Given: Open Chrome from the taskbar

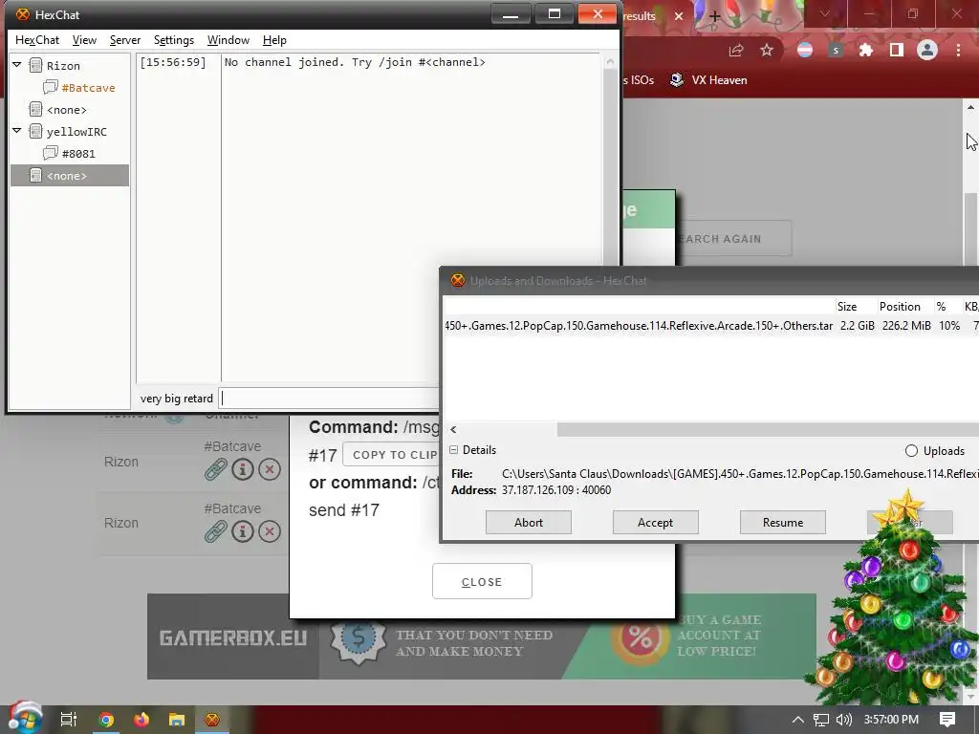Looking at the screenshot, I should click(106, 720).
